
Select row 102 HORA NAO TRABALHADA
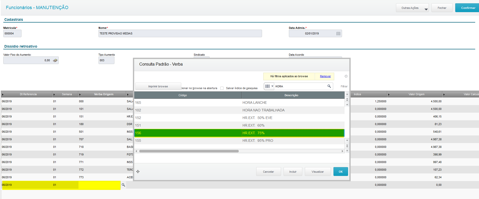[239, 110]
